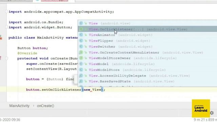Viewport: 217px width, 122px height.
Task: Click class icon beside View.AccessibilityDelegate
Action: (81, 76)
